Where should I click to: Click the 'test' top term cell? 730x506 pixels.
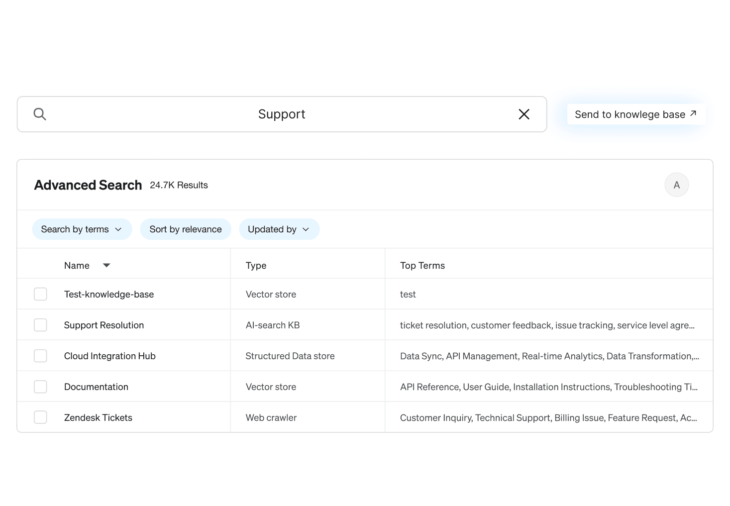(408, 295)
